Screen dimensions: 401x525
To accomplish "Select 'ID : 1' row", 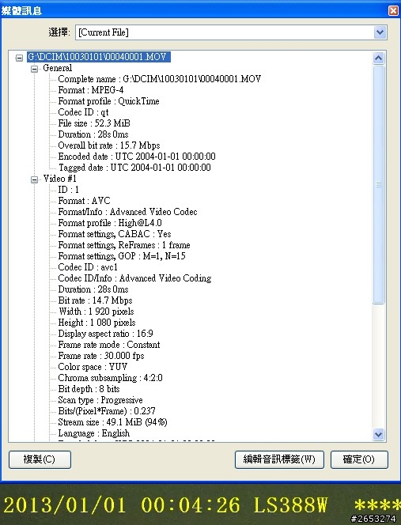I will [x=68, y=190].
